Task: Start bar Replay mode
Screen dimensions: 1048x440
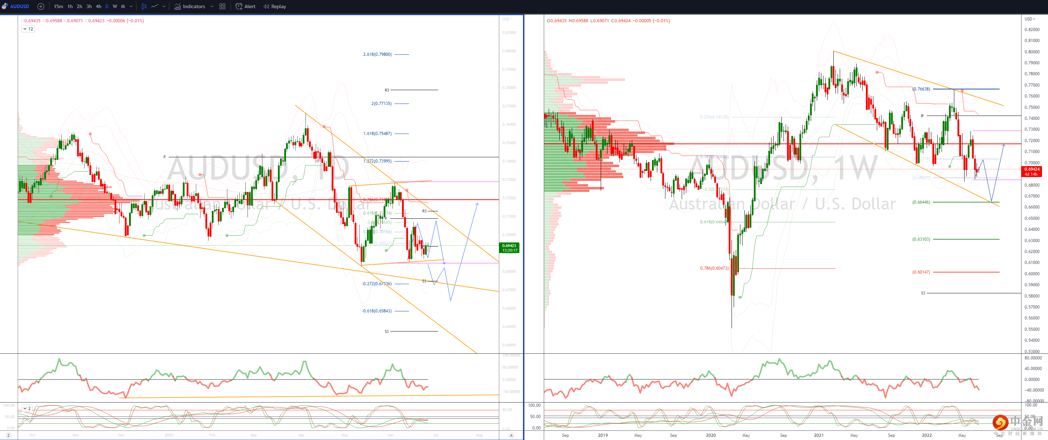Action: 275,6
